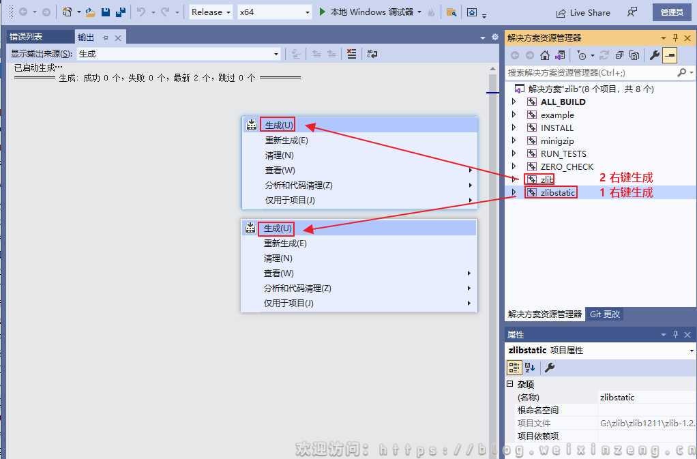This screenshot has width=697, height=459.
Task: Switch Properties panel to categorized view
Action: [514, 368]
